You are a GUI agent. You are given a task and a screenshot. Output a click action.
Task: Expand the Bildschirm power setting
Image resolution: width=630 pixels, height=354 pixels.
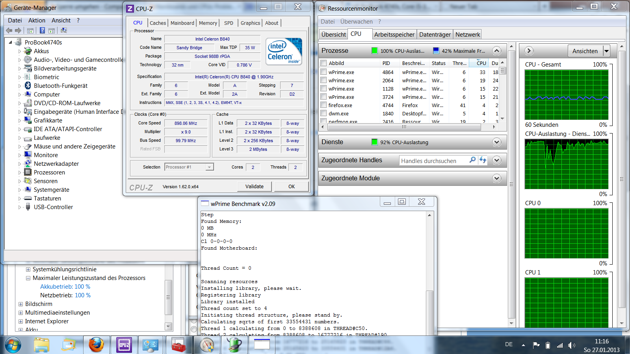pyautogui.click(x=20, y=304)
